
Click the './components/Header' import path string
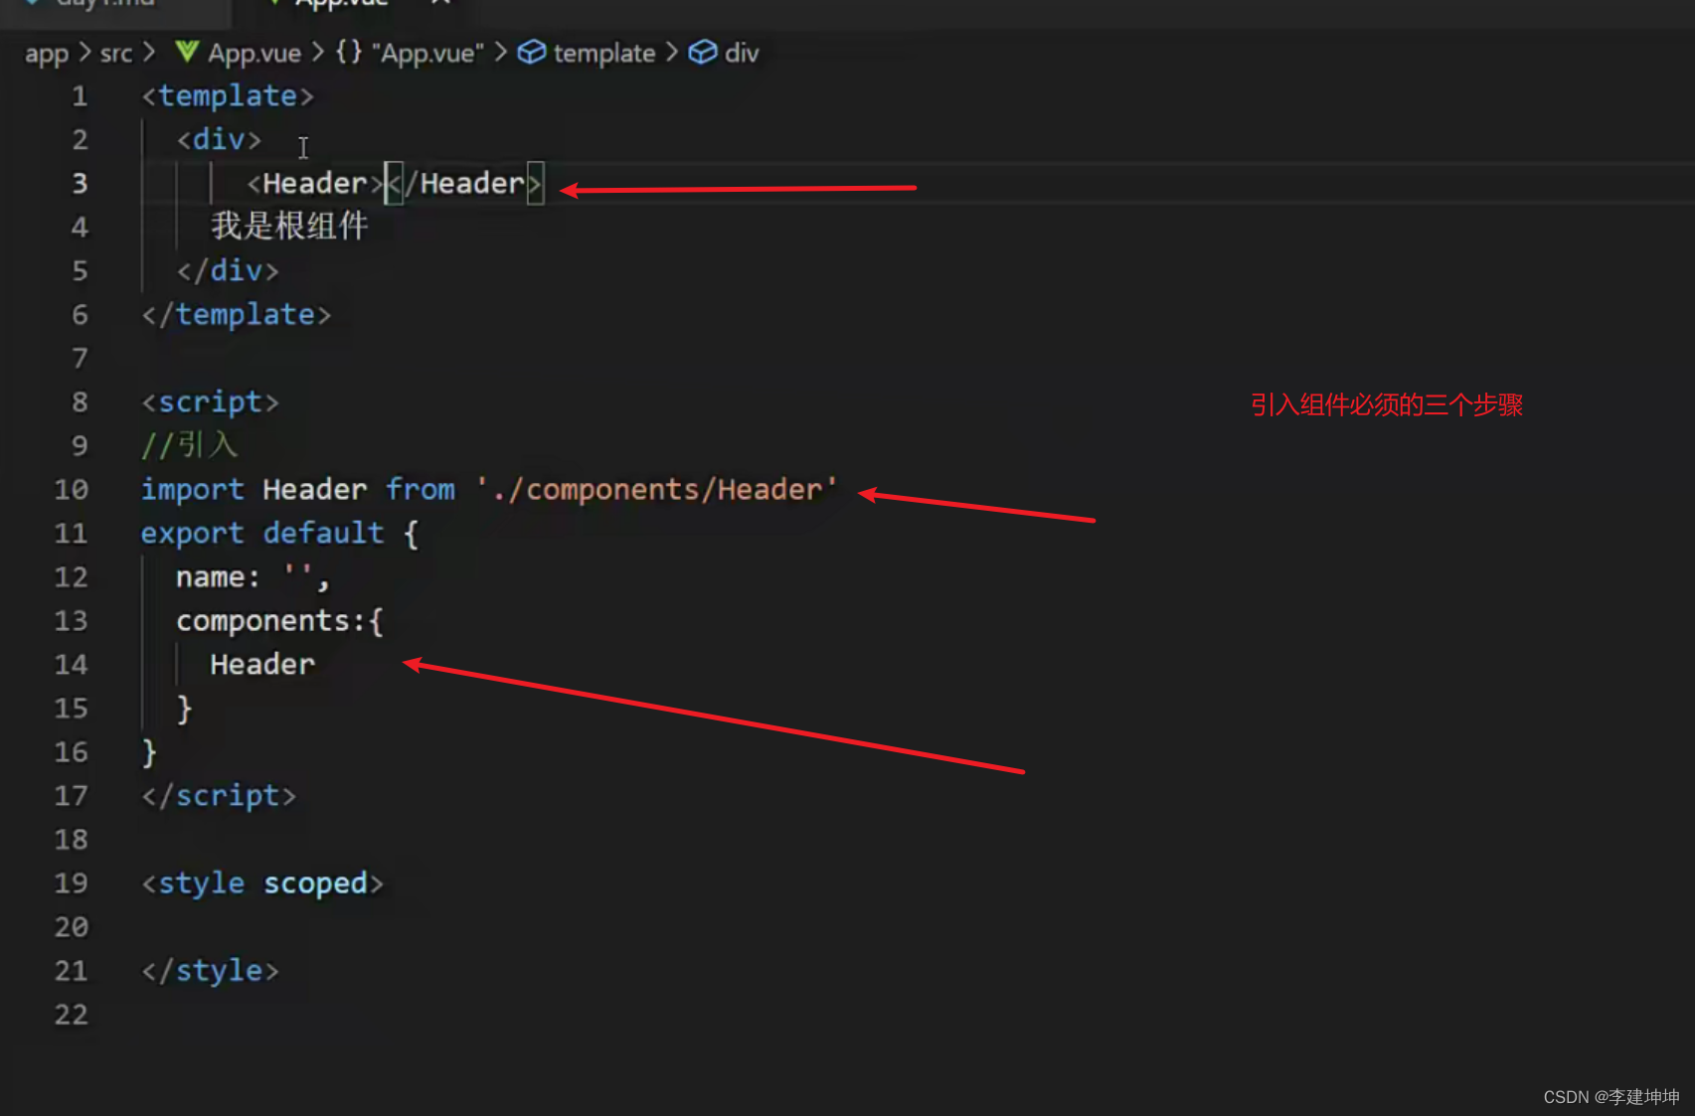tap(656, 489)
